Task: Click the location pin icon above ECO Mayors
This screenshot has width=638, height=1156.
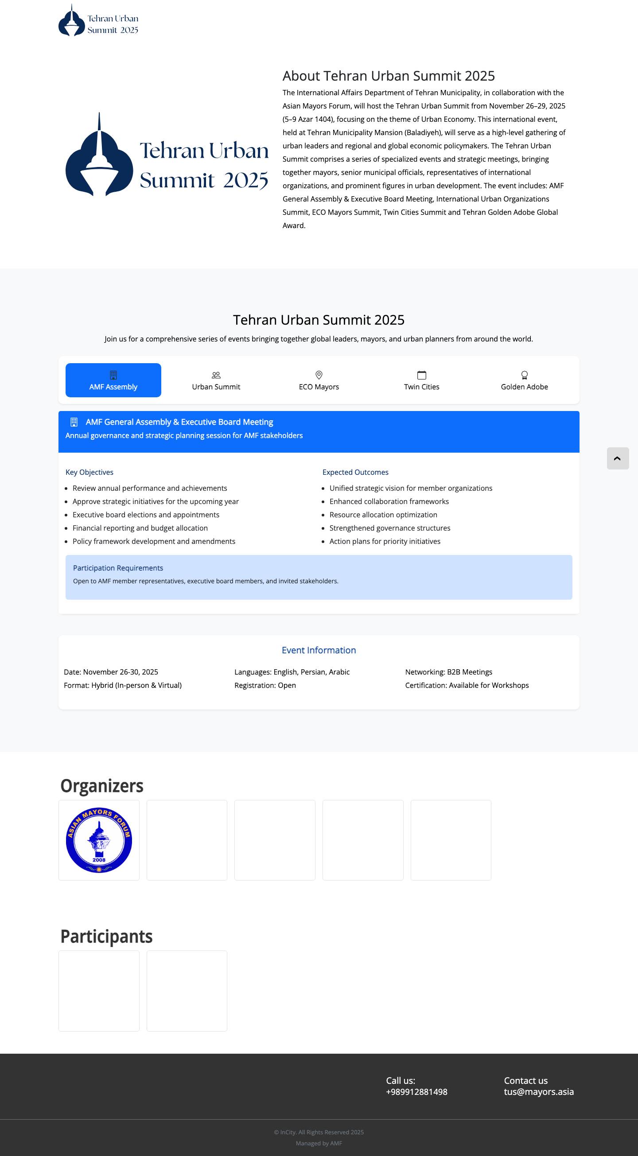Action: (x=319, y=375)
